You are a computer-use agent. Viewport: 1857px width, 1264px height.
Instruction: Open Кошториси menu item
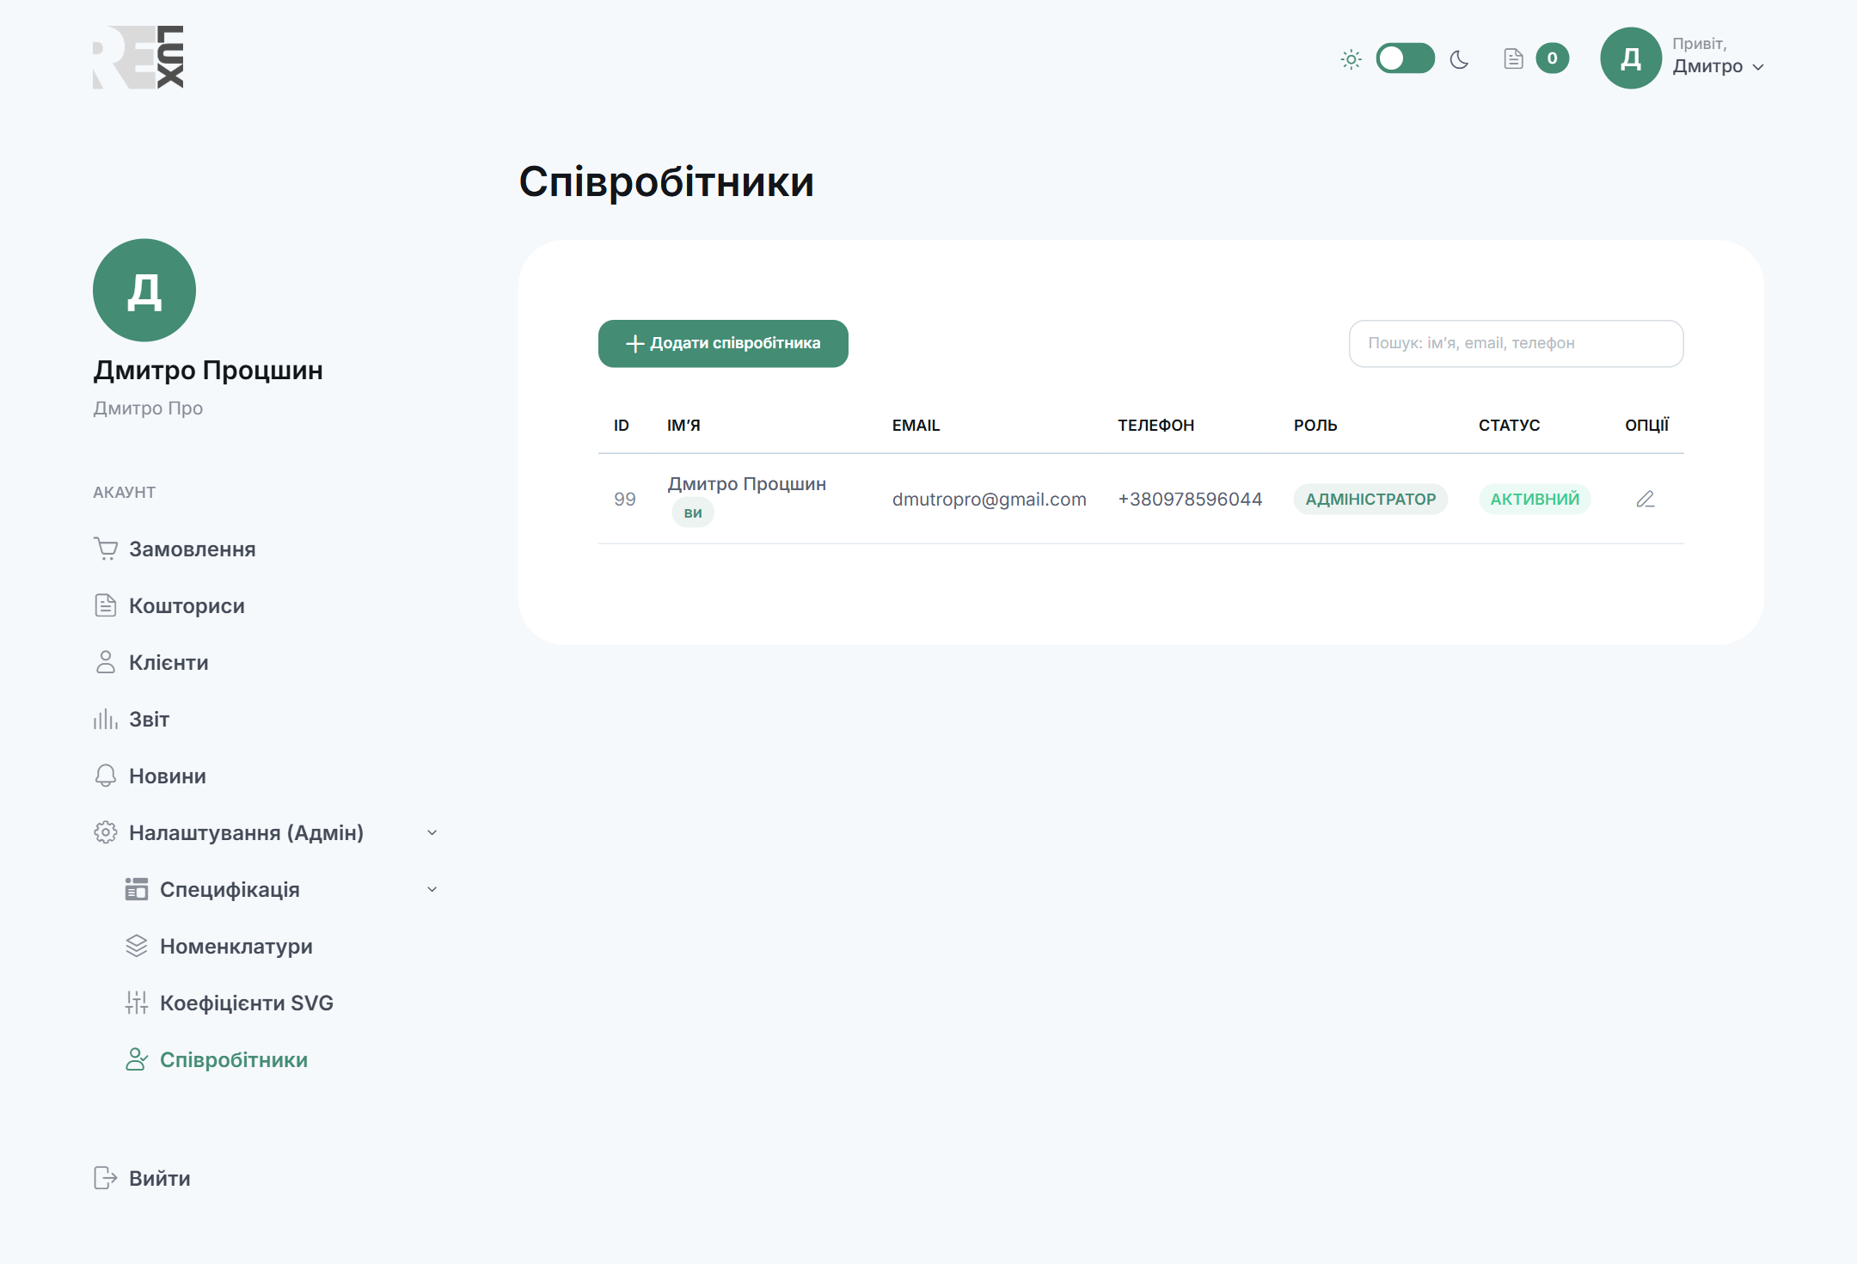187,605
